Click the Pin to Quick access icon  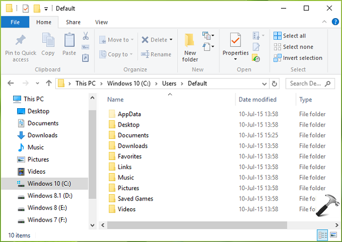pos(21,40)
